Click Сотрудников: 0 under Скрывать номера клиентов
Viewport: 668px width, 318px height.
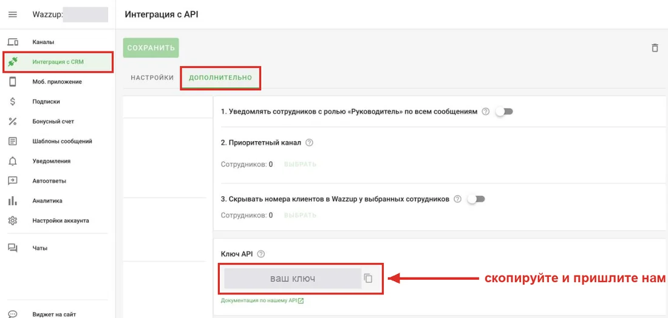pyautogui.click(x=247, y=215)
